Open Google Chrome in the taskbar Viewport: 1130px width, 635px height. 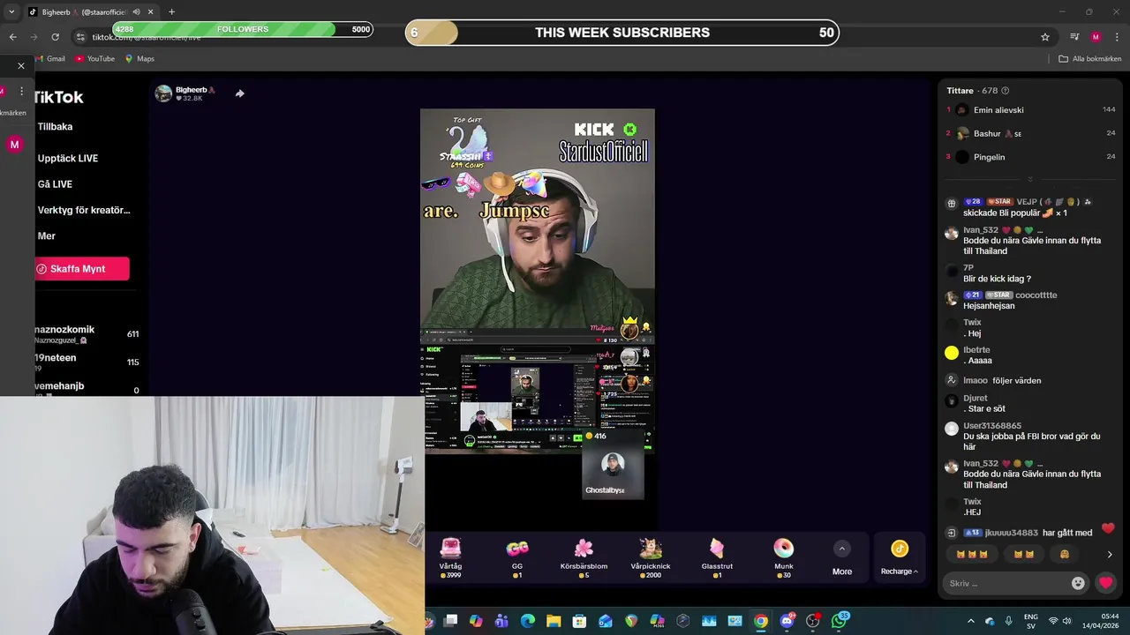click(760, 621)
